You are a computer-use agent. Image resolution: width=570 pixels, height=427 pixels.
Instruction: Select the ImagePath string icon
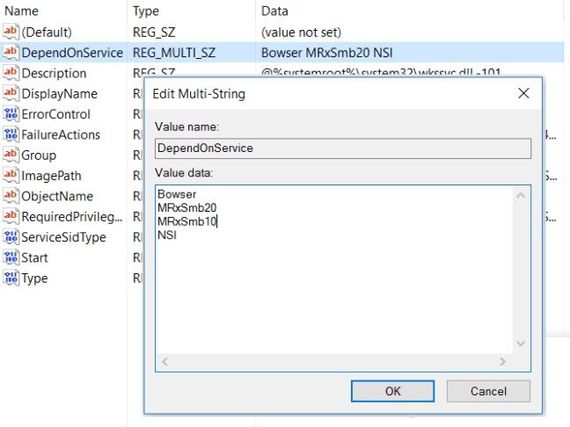coord(11,176)
